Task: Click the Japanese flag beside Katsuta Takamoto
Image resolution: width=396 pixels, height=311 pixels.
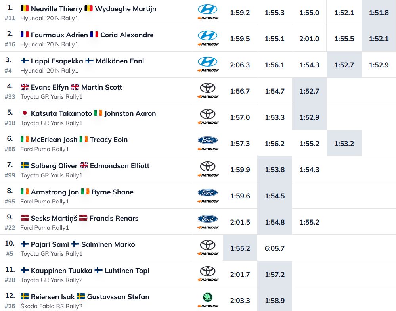Action: click(x=25, y=113)
